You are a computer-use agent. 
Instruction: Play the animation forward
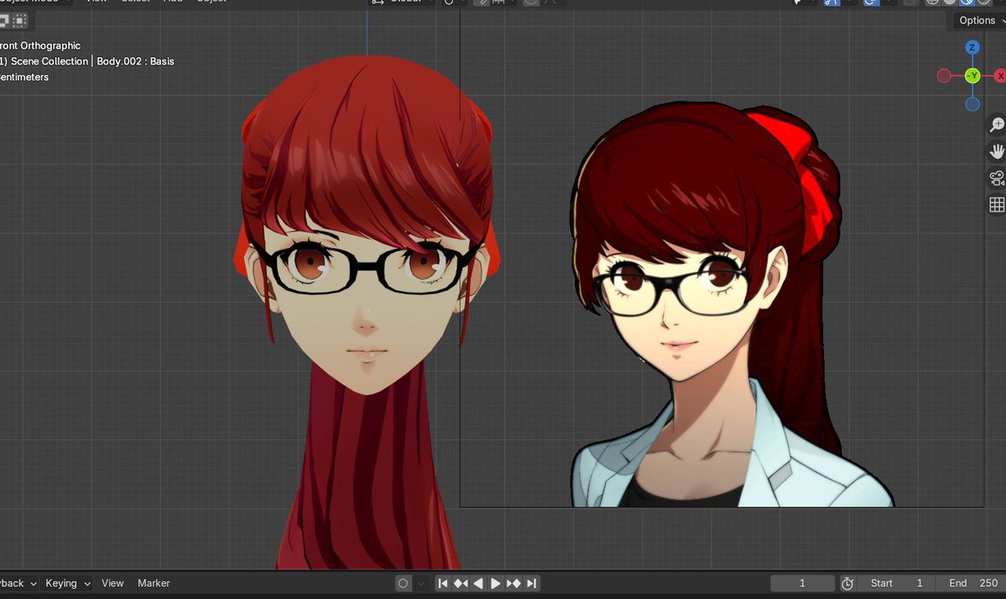pos(495,583)
